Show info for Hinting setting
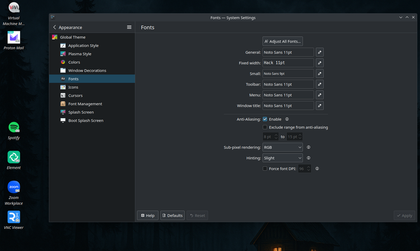 tap(308, 158)
